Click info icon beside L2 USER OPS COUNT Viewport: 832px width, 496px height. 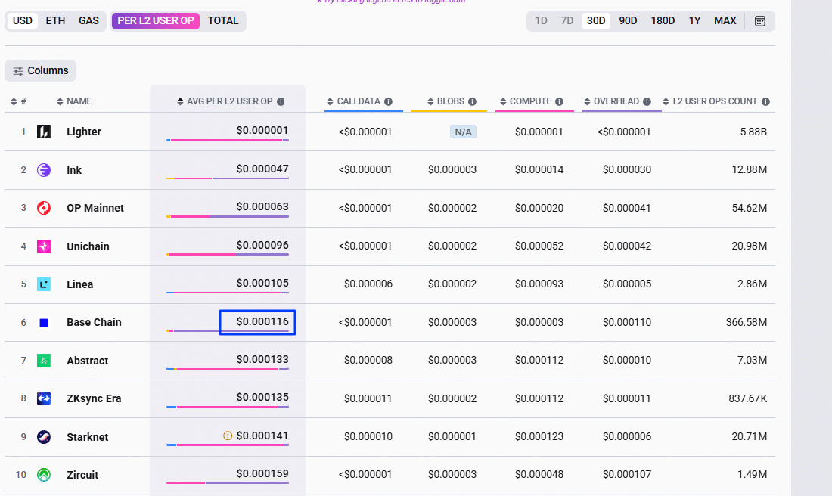tap(765, 101)
